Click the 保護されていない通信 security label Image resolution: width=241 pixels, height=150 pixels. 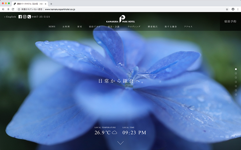click(x=32, y=9)
